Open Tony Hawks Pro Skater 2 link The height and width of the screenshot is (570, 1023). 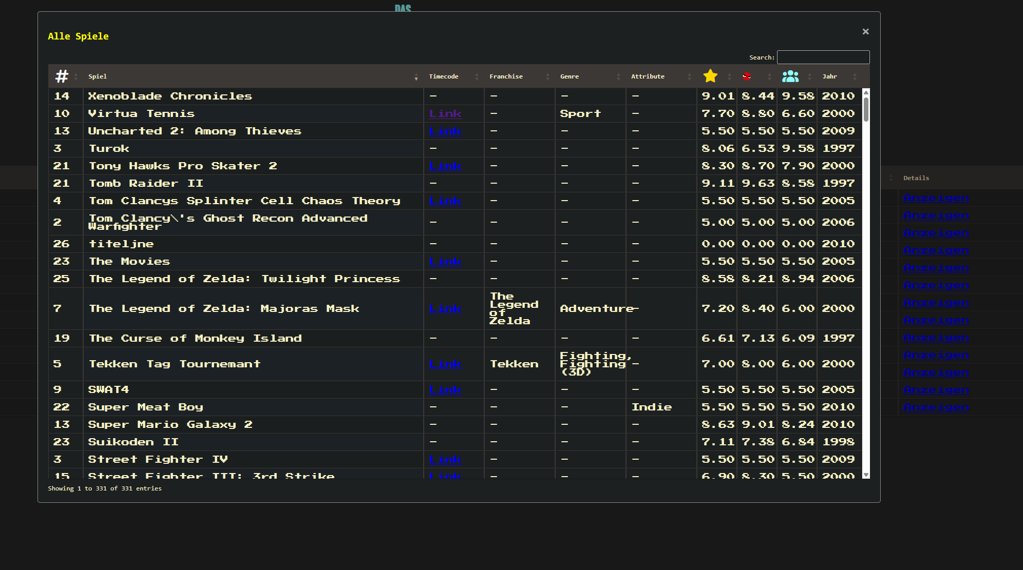[445, 166]
